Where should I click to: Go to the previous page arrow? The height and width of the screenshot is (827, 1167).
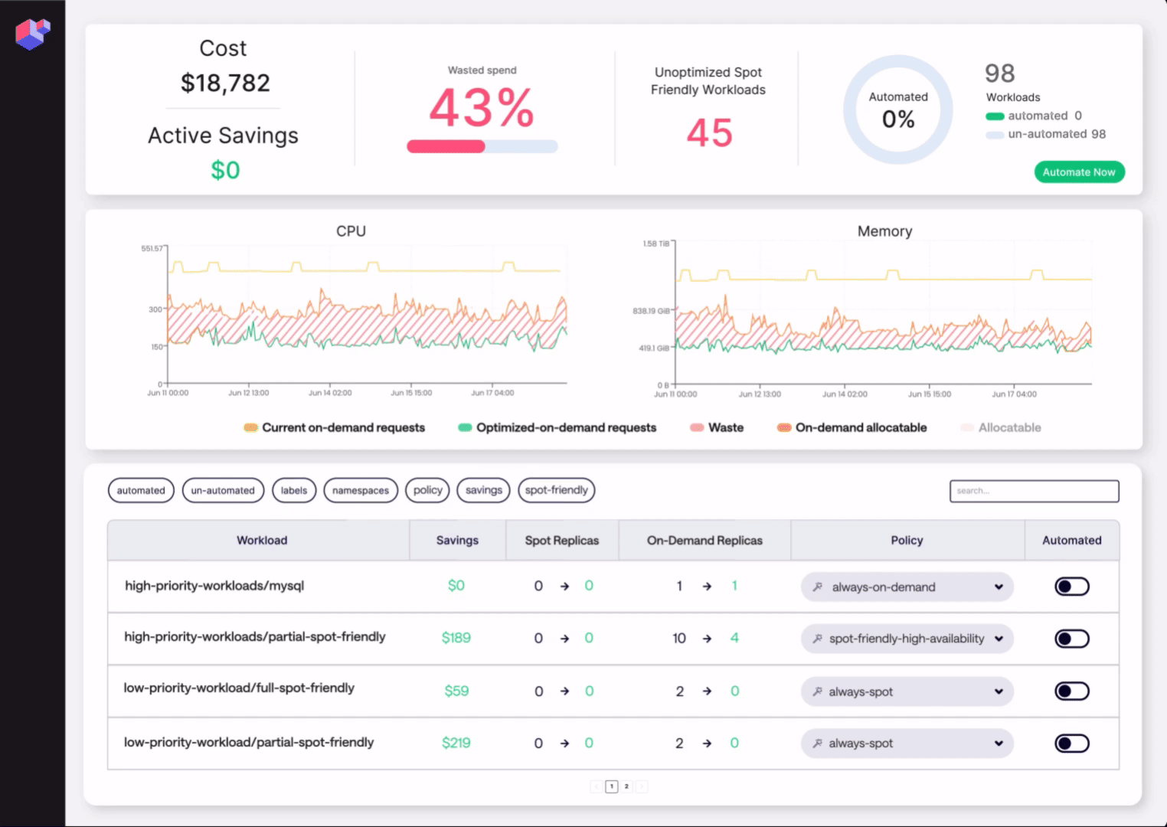pyautogui.click(x=597, y=786)
